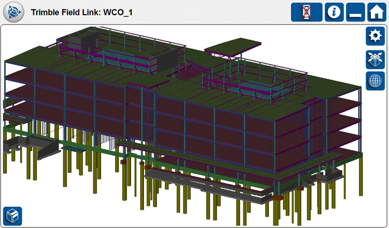Click the orange column base near bottom right
Viewport: 389px width, 228px height.
276,197
